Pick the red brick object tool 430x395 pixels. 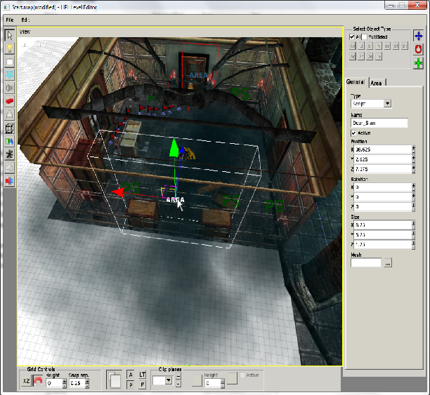[x=10, y=101]
